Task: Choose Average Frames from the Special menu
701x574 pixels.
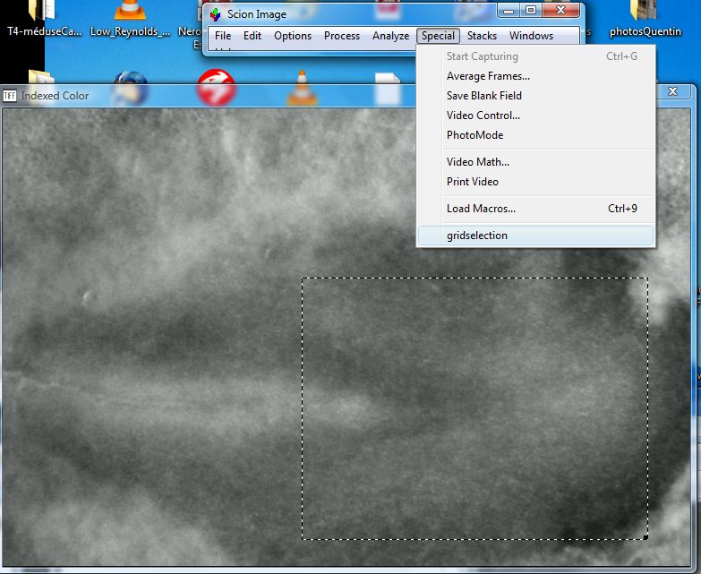Action: pos(488,76)
